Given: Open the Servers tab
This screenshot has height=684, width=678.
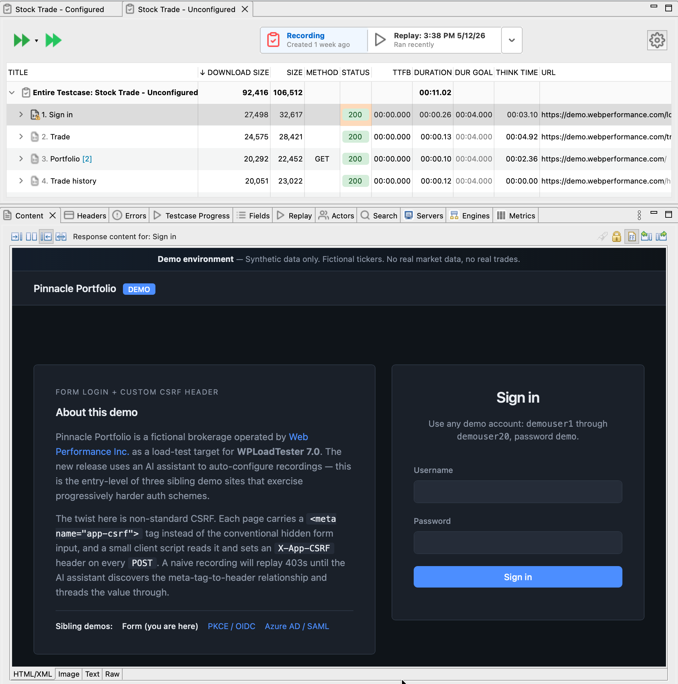Looking at the screenshot, I should coord(423,216).
